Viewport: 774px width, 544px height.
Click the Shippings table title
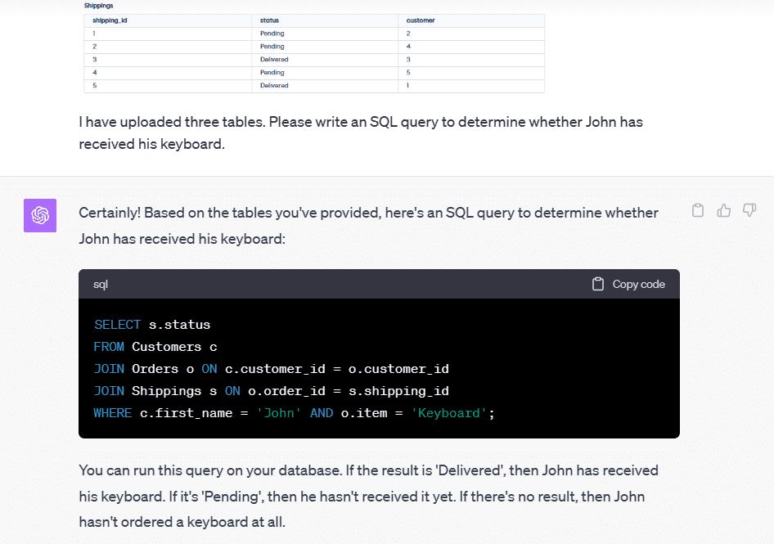click(98, 6)
